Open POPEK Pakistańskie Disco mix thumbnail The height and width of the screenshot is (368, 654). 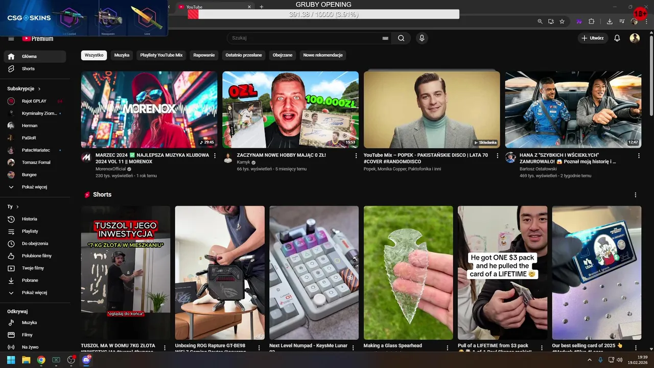pos(432,109)
